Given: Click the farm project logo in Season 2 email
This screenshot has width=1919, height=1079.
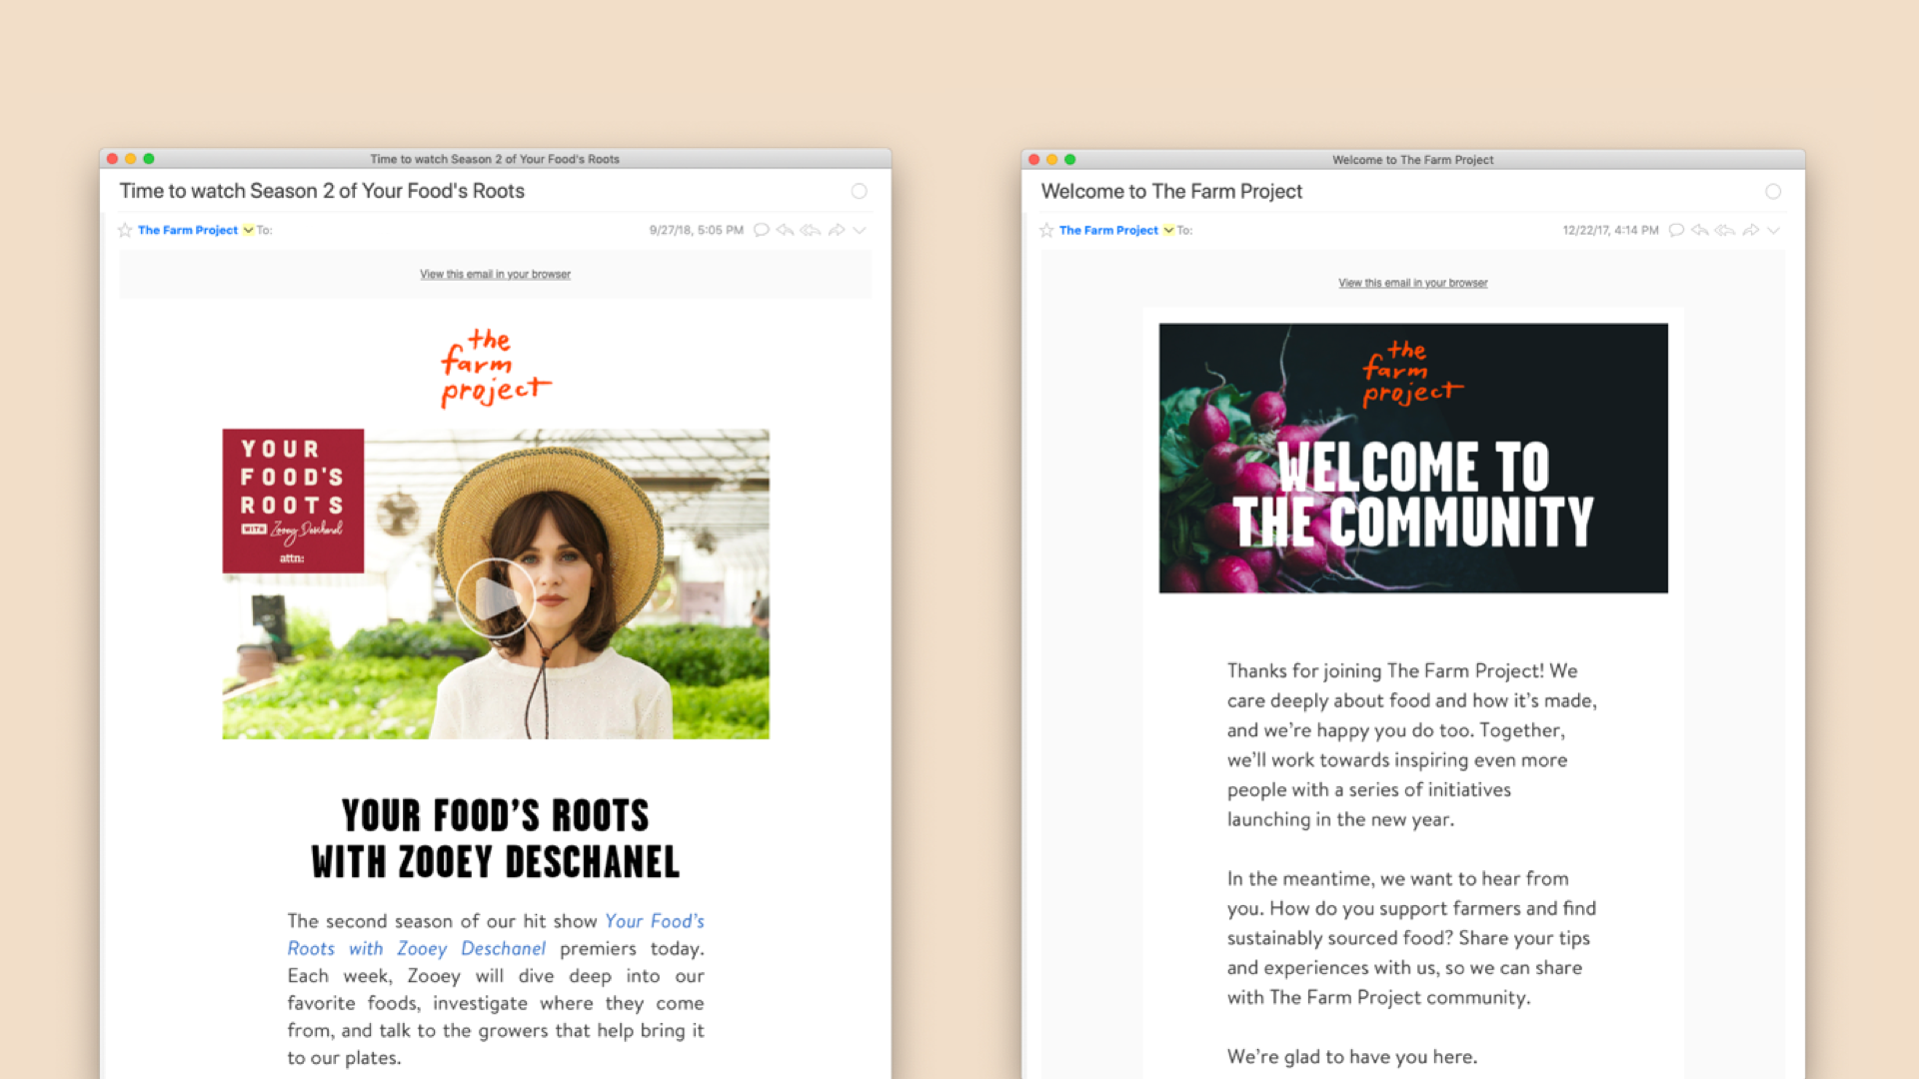Looking at the screenshot, I should click(x=496, y=369).
